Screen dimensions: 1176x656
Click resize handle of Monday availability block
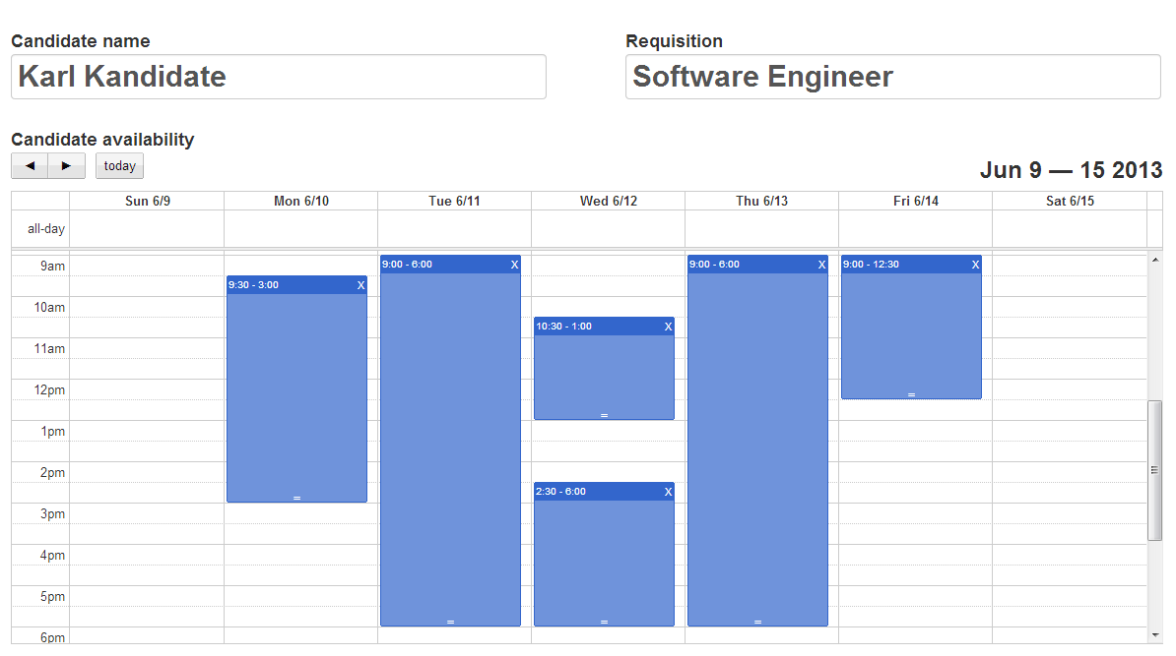point(296,499)
